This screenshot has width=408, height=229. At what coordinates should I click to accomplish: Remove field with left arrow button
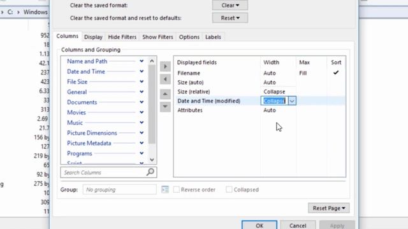click(x=165, y=79)
